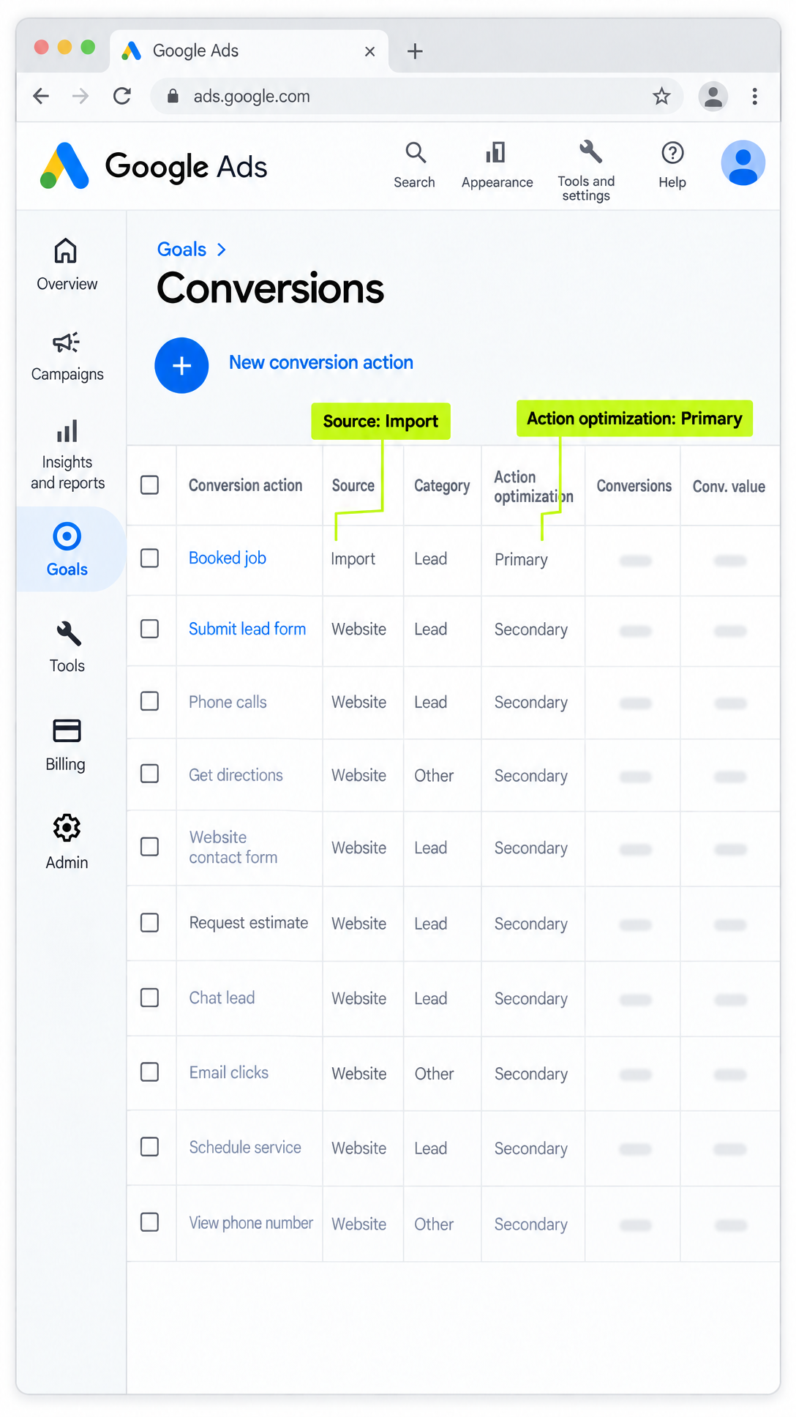Open Tools and settings wrench
Screen dimensions: 796x1417
pyautogui.click(x=586, y=171)
